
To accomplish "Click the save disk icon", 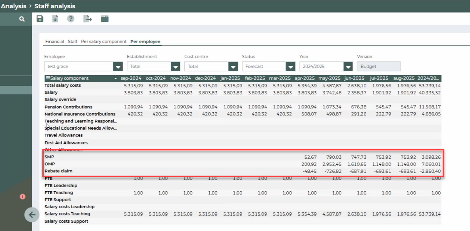I will [40, 19].
